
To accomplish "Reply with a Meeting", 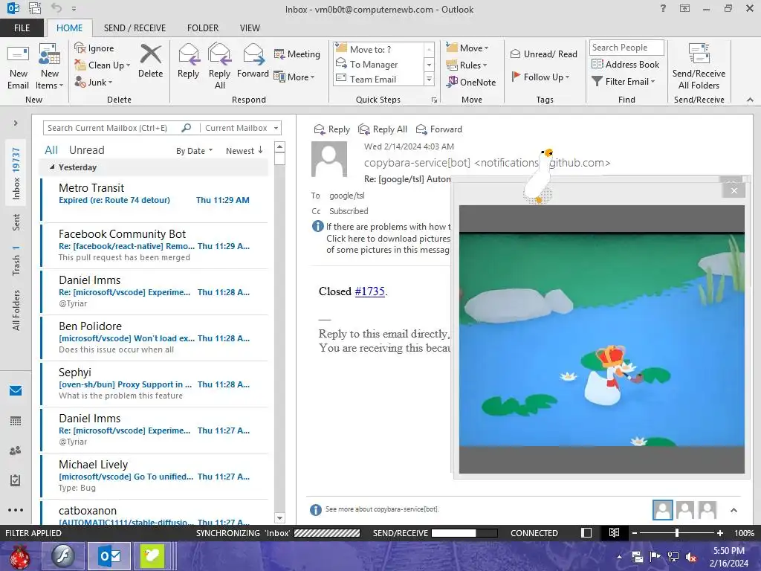I will 297,54.
